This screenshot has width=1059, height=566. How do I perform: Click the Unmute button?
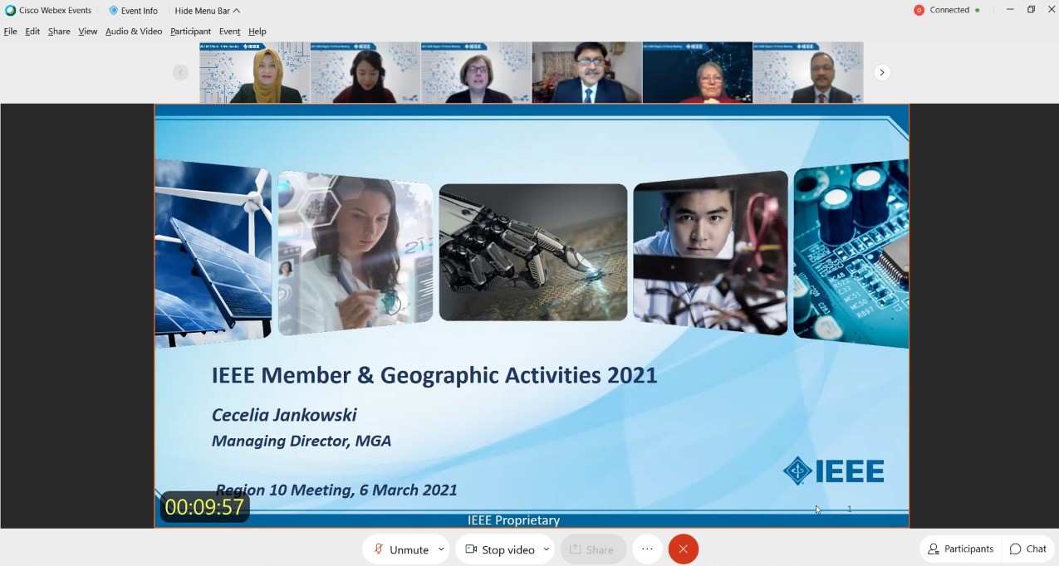click(400, 549)
